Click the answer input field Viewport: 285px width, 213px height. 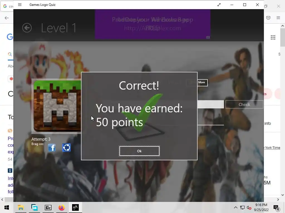click(x=210, y=105)
